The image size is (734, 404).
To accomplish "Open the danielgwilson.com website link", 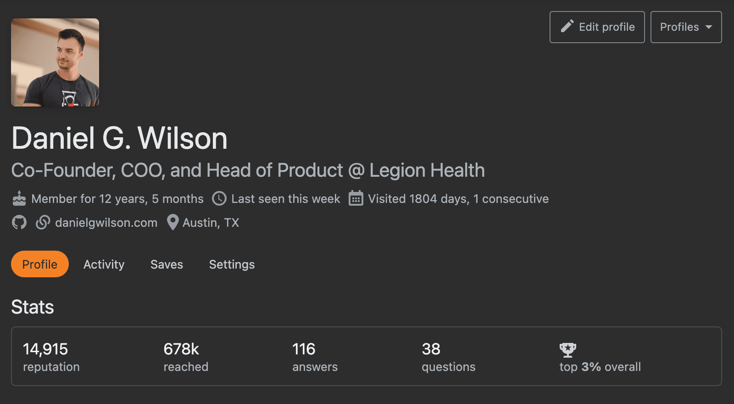I will tap(106, 223).
